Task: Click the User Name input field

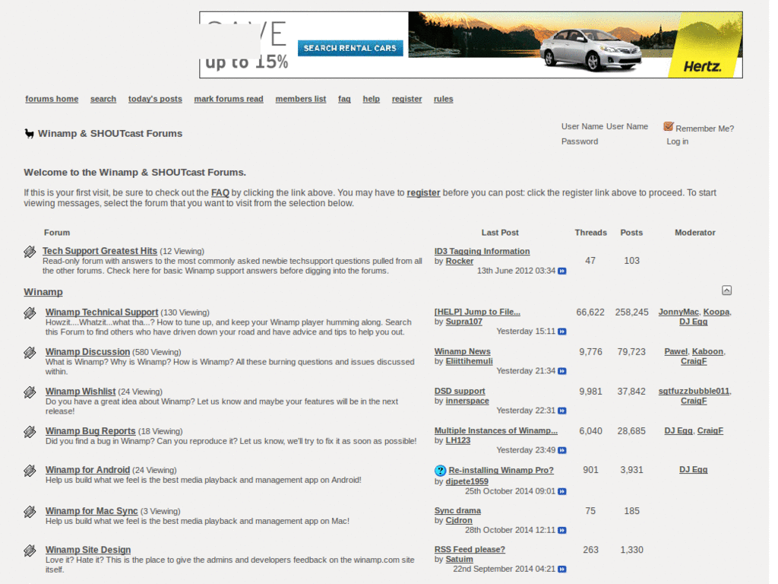Action: (x=627, y=127)
